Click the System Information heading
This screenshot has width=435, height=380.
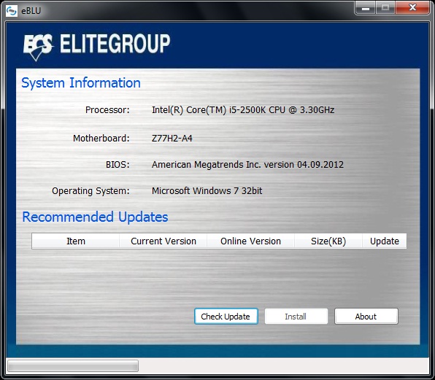coord(81,83)
